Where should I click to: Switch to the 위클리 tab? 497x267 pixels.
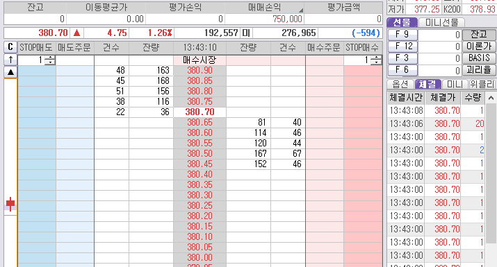click(x=482, y=84)
